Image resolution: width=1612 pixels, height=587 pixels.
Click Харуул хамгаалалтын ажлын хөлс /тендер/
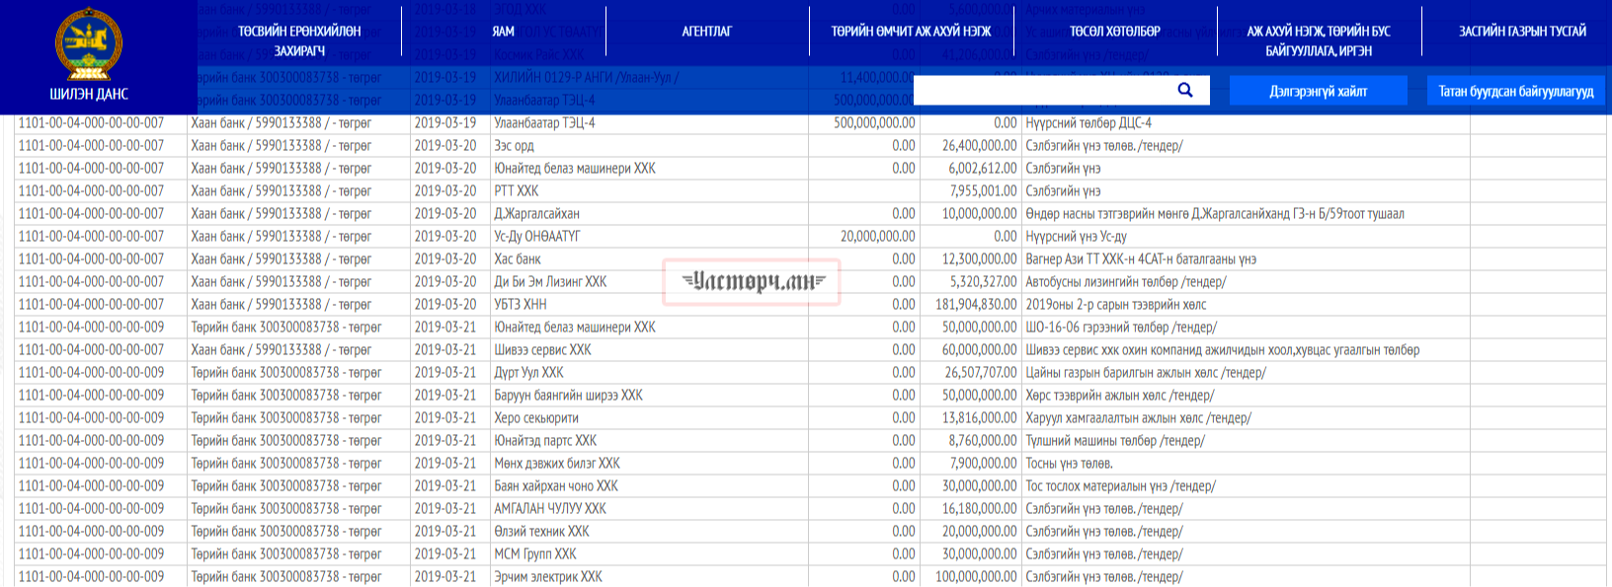[1138, 418]
